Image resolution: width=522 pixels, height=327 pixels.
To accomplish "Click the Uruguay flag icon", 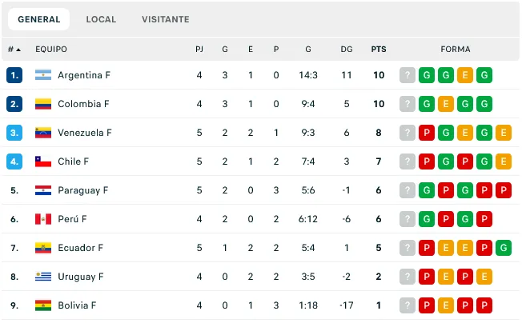I will (43, 277).
